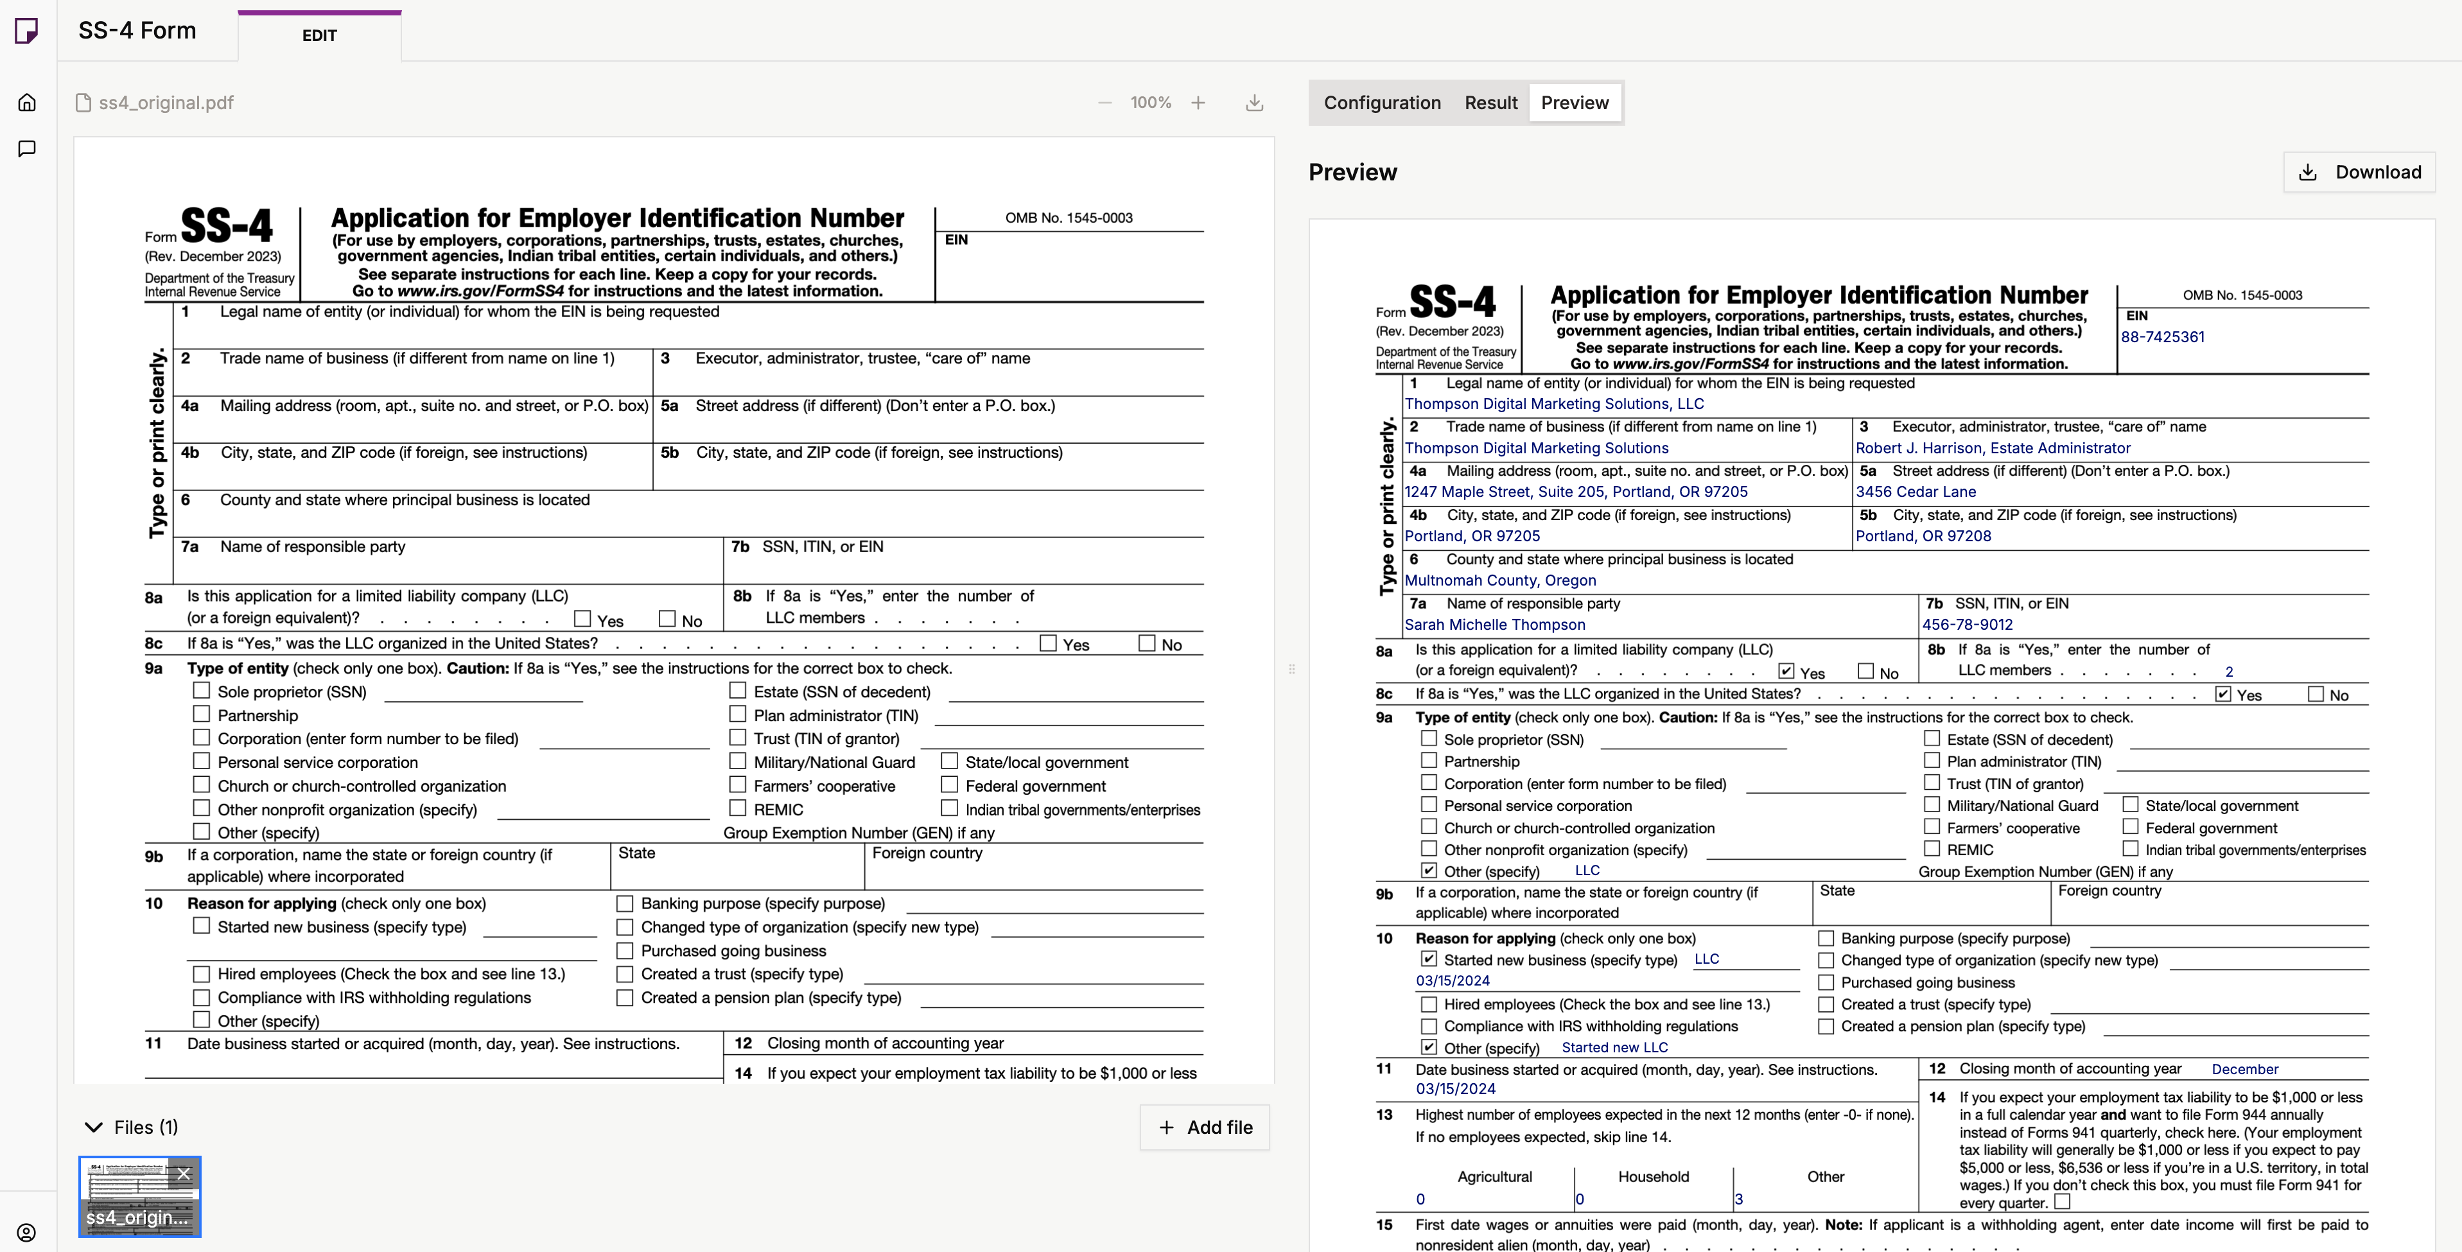Click the Download button in Preview

click(x=2359, y=172)
